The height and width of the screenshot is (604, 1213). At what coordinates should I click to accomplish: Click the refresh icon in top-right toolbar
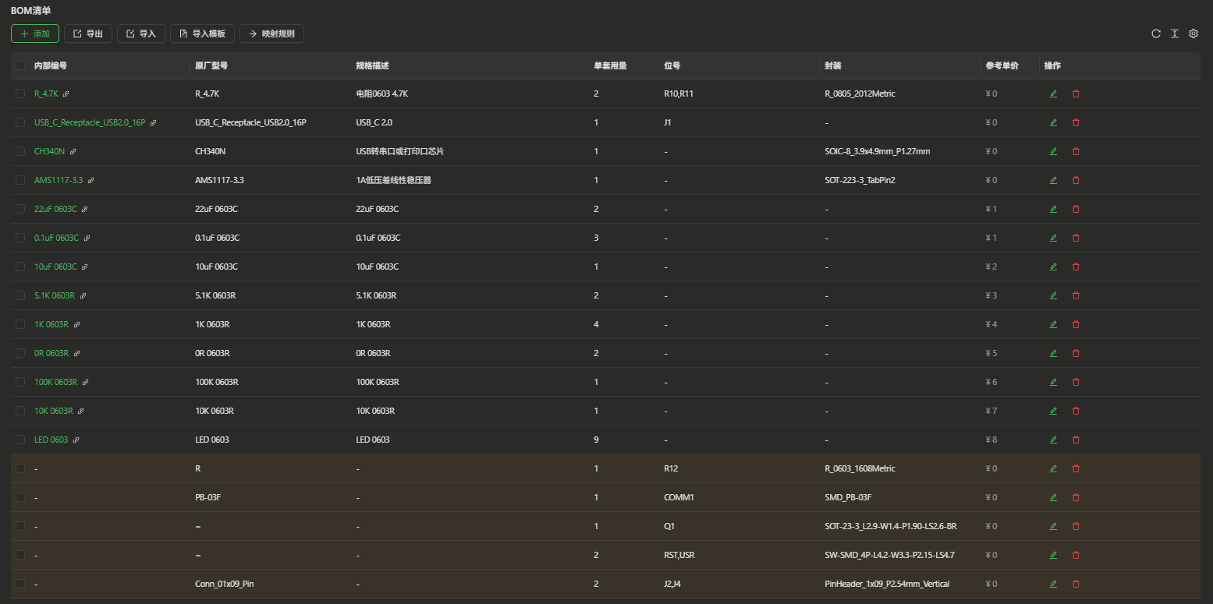tap(1156, 34)
